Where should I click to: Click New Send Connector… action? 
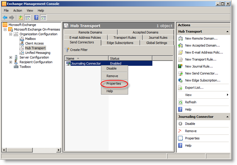(202, 73)
